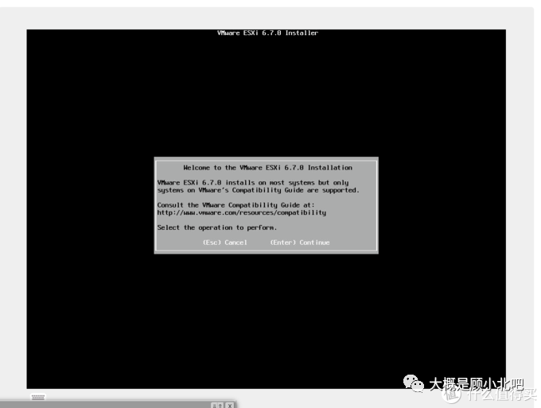Viewport: 541px width, 408px height.
Task: Click the "Welcome to the VMware ESXi 6.7.0 Installation" heading
Action: pos(268,168)
